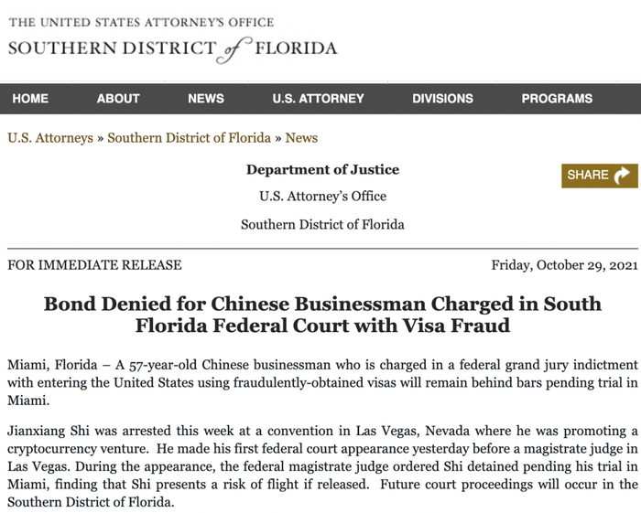
Task: Click the centered U.S. Attorney's Office text
Action: tap(322, 196)
